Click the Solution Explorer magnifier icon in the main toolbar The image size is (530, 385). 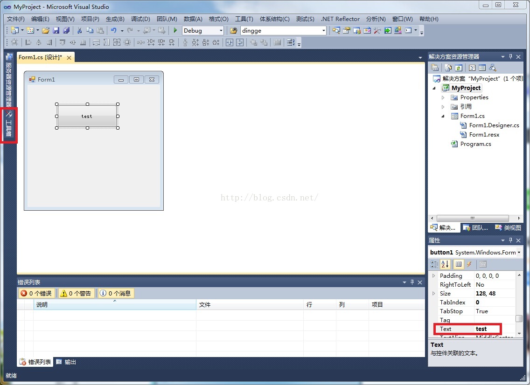(x=336, y=30)
